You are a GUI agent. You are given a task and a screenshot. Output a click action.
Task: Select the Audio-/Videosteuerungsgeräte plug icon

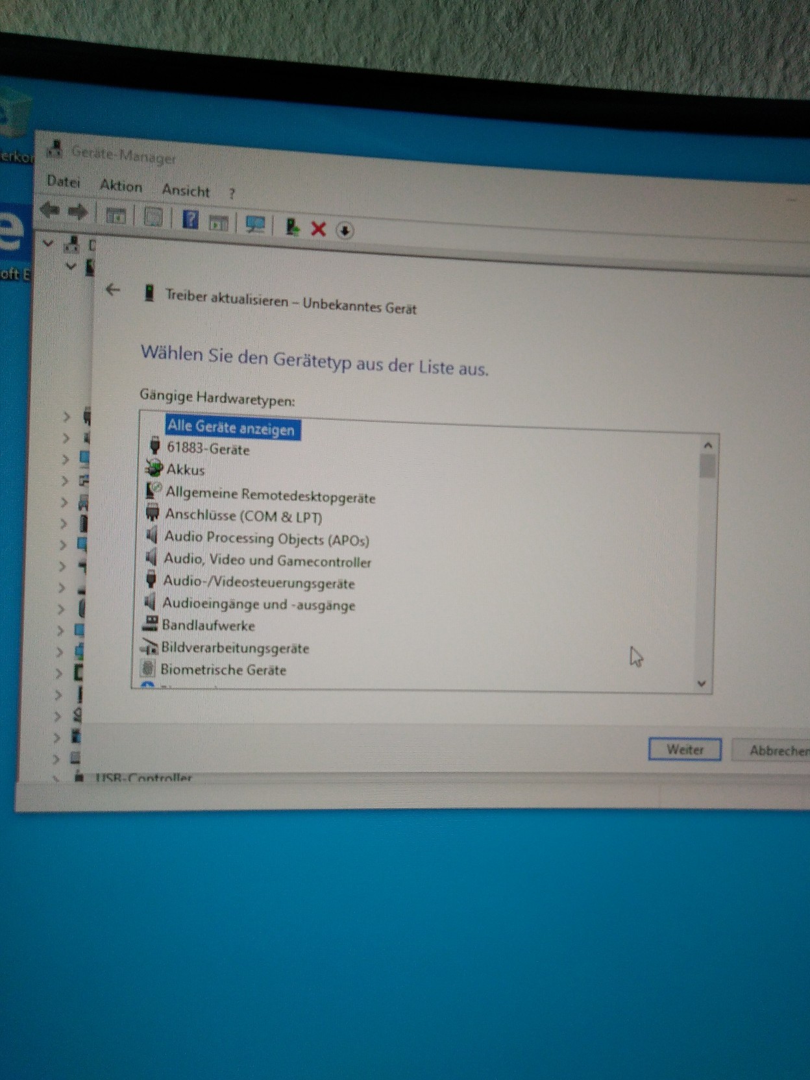[151, 579]
